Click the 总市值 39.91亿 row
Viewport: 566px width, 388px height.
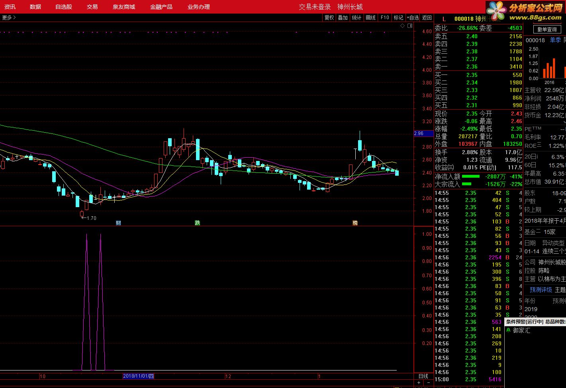click(x=545, y=182)
